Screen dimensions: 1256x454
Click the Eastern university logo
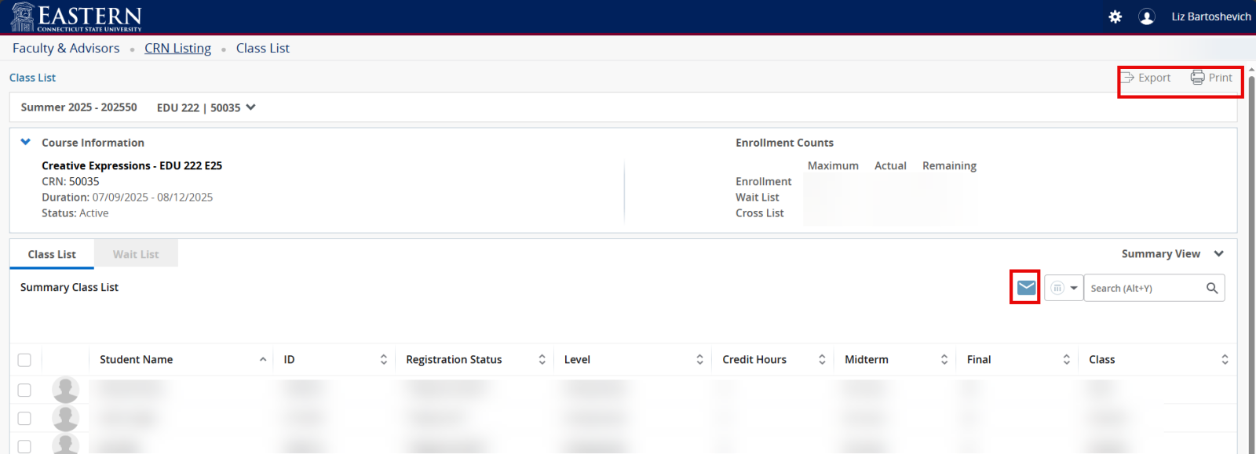tap(76, 16)
